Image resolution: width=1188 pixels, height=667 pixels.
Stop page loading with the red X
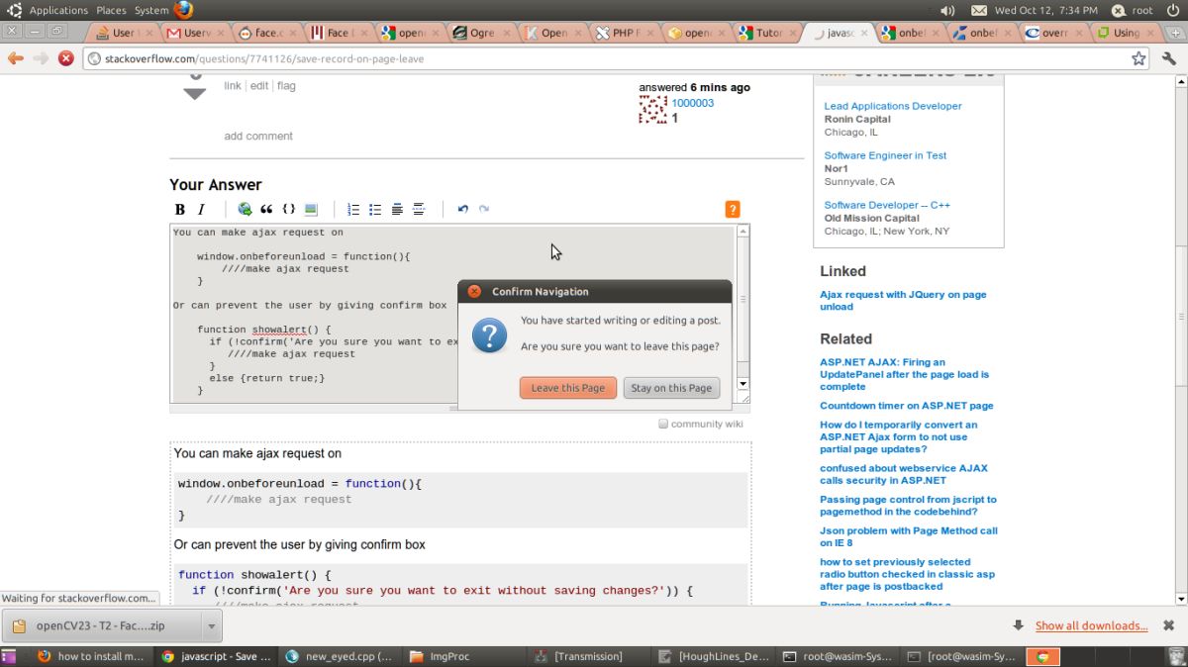tap(66, 58)
